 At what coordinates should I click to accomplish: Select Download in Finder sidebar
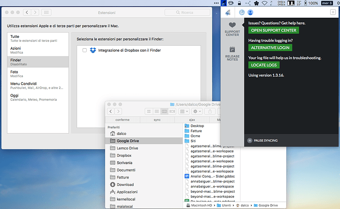click(x=144, y=184)
